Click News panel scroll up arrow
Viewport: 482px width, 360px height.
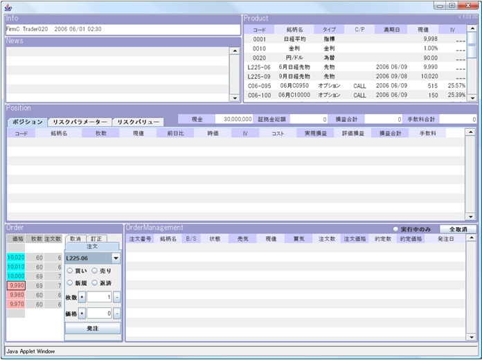point(235,51)
